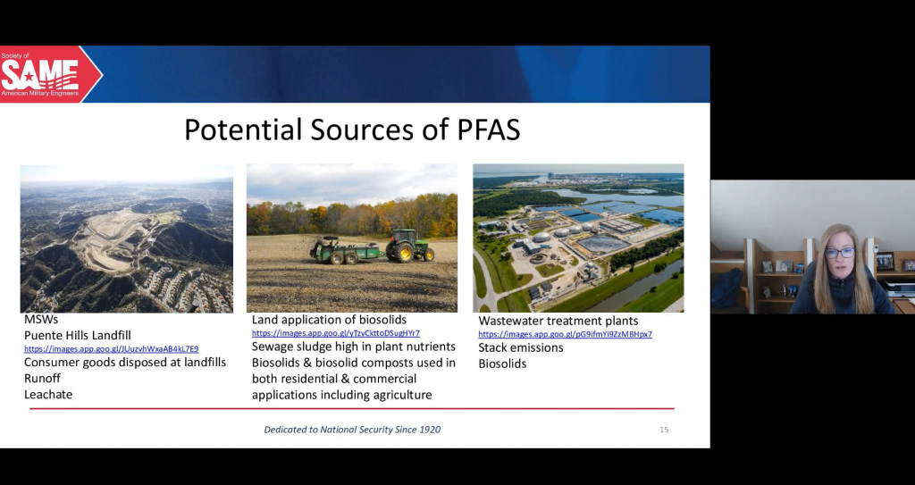Open the link under Wastewater treatment plants
This screenshot has height=485, width=915.
pyautogui.click(x=565, y=334)
